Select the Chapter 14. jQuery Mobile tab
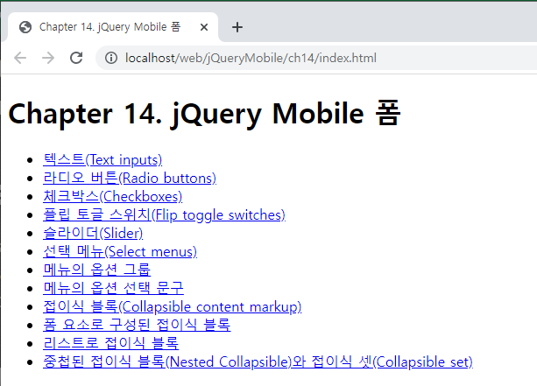Viewport: 537px width, 386px height. (113, 27)
